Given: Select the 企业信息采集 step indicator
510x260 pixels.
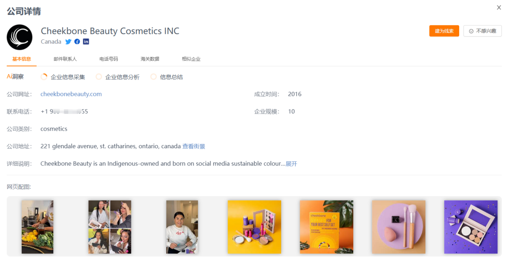Looking at the screenshot, I should [63, 77].
